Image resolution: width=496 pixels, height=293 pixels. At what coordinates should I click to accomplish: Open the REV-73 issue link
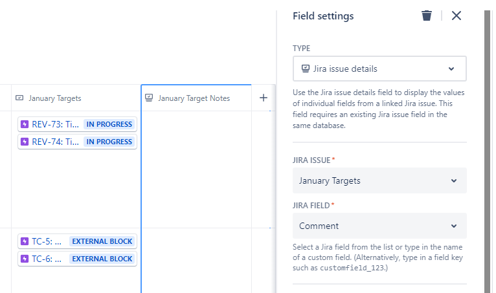(55, 124)
